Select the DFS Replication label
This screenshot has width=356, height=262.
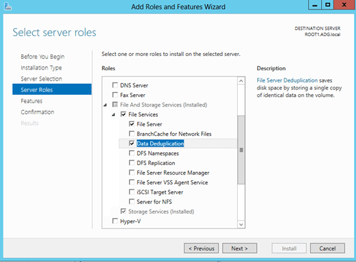[x=156, y=163]
